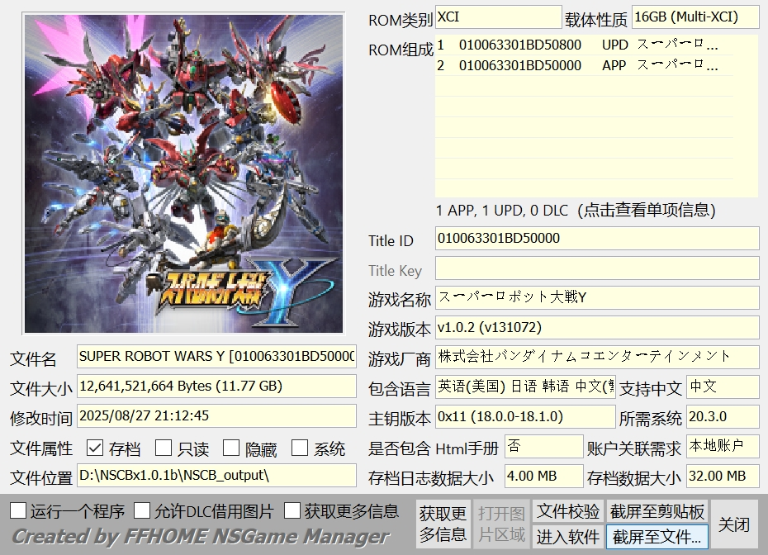Click the 文件名 field SUPER ROBOT WARS Y
The height and width of the screenshot is (555, 768).
216,357
